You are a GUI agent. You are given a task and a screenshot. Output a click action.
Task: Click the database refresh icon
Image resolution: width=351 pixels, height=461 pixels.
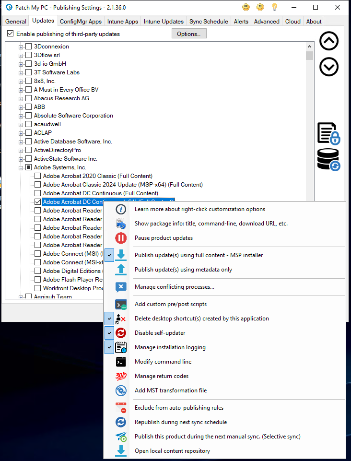click(328, 160)
